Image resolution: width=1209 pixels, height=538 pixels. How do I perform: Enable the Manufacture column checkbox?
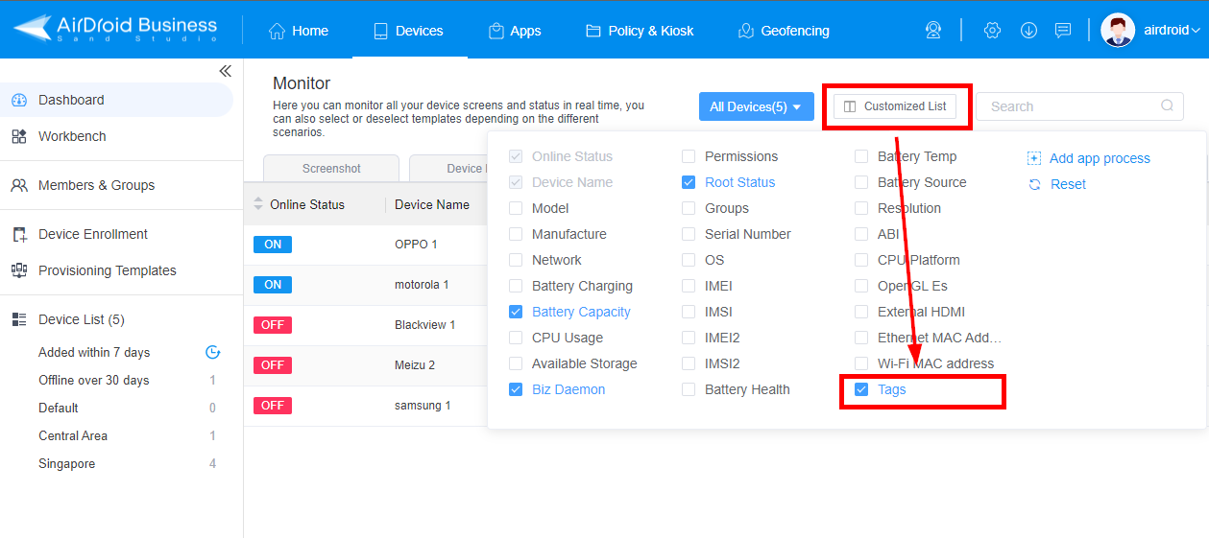click(516, 234)
